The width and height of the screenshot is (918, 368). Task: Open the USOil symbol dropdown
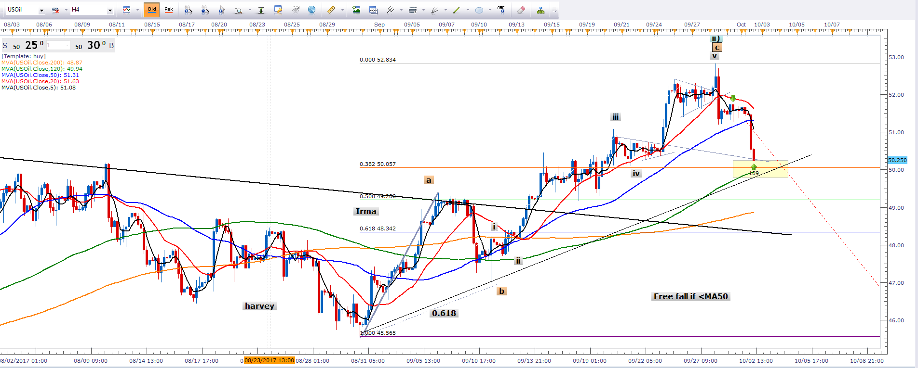(x=41, y=10)
